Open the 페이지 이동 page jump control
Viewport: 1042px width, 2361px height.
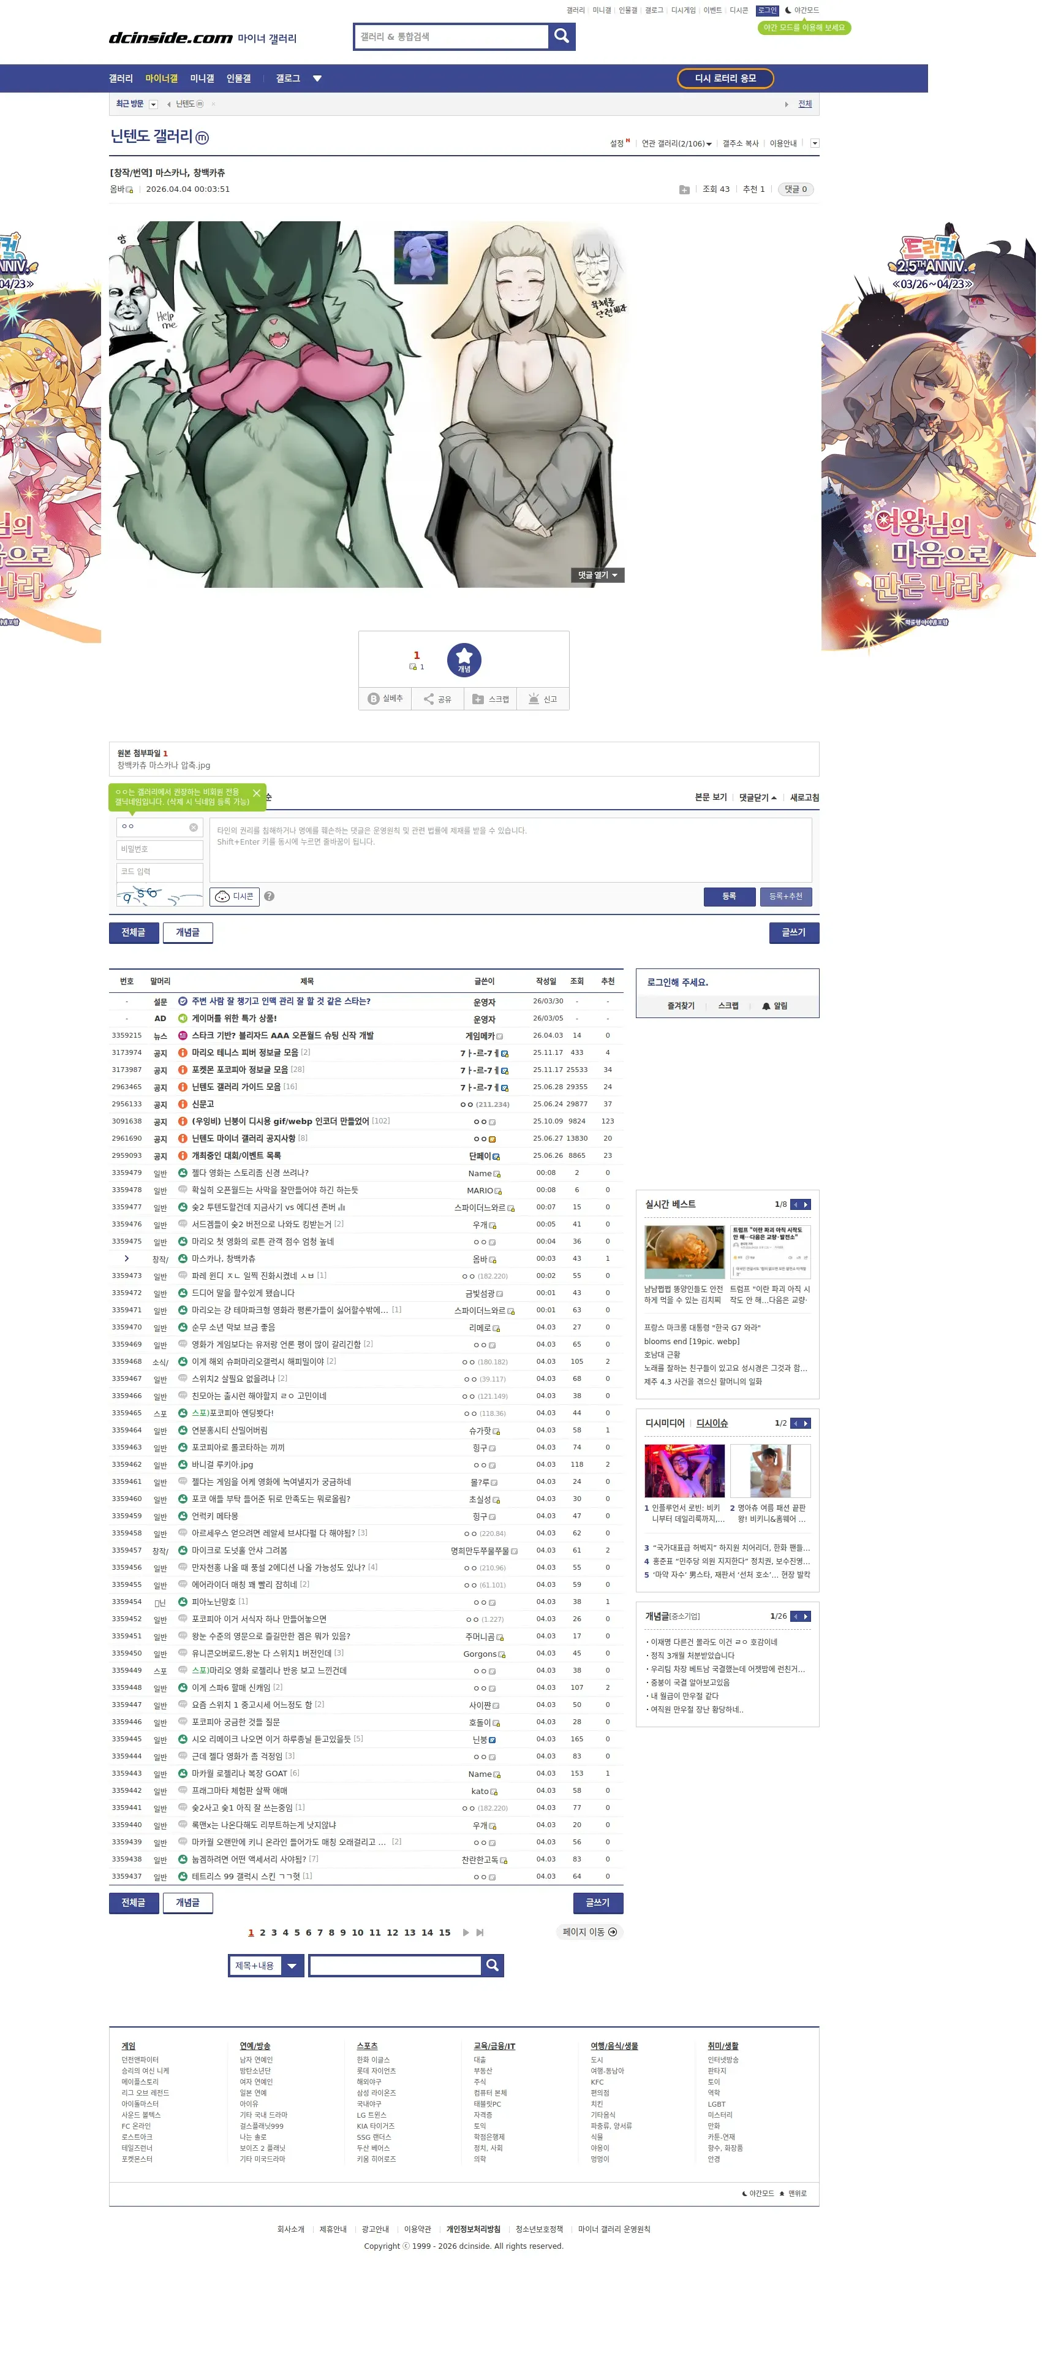(x=589, y=1932)
